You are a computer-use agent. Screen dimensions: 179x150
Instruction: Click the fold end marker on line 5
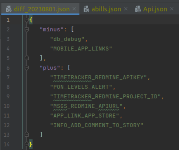[x=27, y=58]
